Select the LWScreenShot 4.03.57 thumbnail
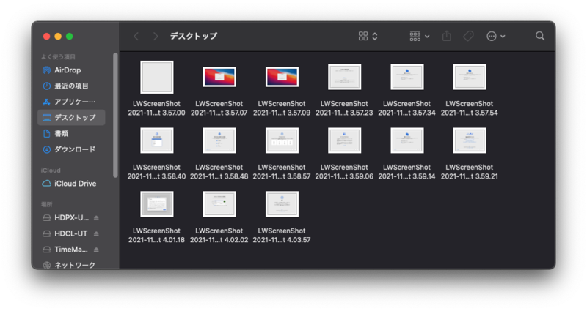 pyautogui.click(x=282, y=204)
